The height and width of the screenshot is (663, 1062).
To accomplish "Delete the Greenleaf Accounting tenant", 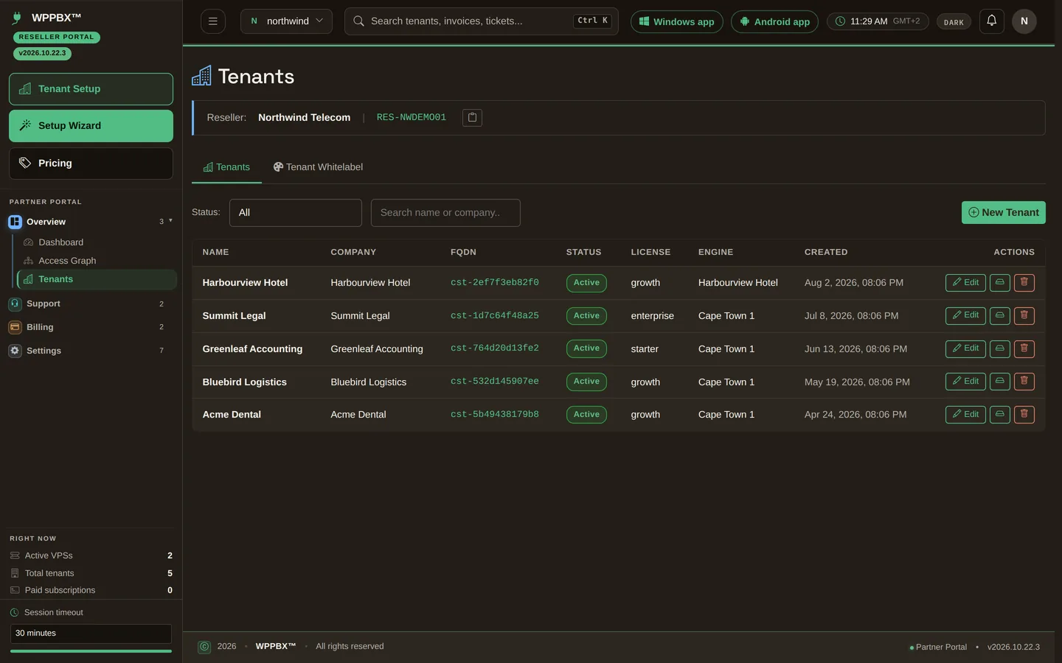I will pos(1024,348).
